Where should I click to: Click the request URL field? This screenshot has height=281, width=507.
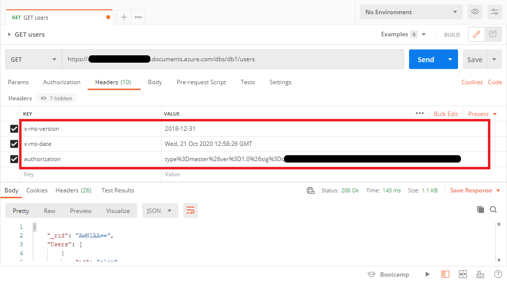tap(233, 59)
